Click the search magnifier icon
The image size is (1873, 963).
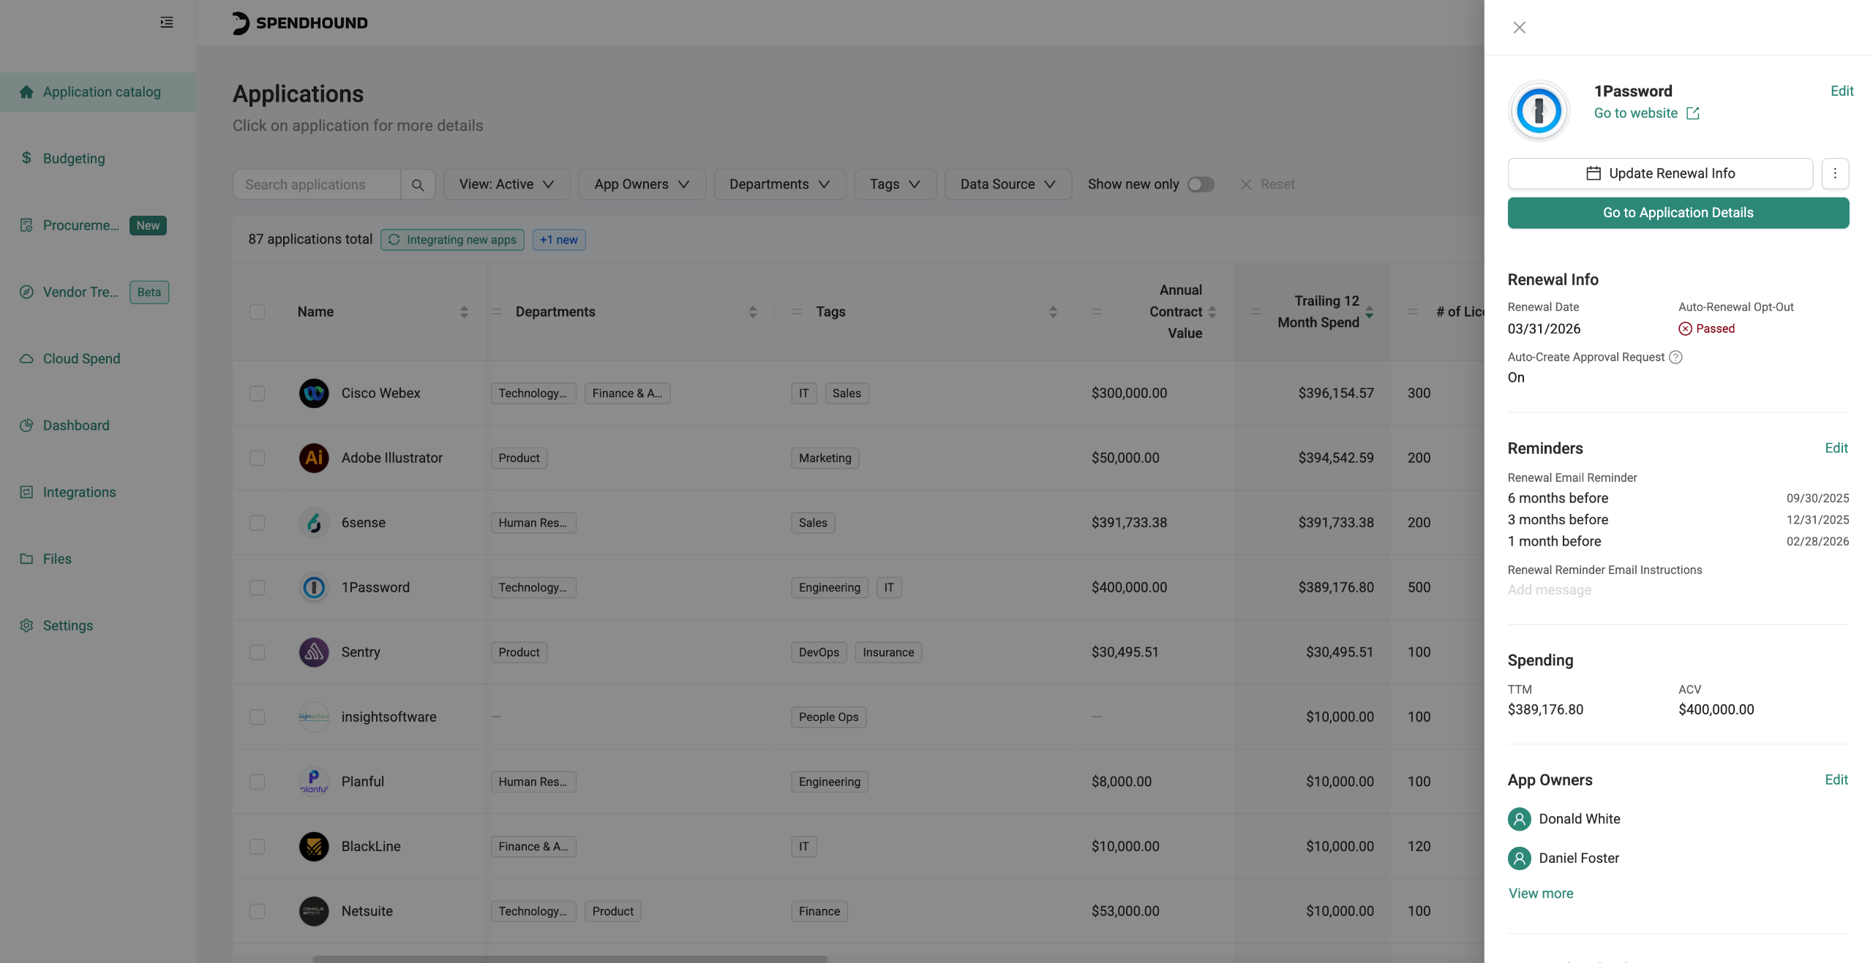(418, 185)
